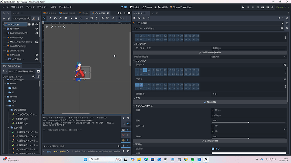This screenshot has width=291, height=163.
Task: Click the clear output icon in console
Action: [x=124, y=118]
